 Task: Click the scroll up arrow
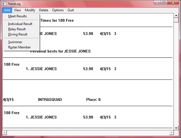[176, 15]
